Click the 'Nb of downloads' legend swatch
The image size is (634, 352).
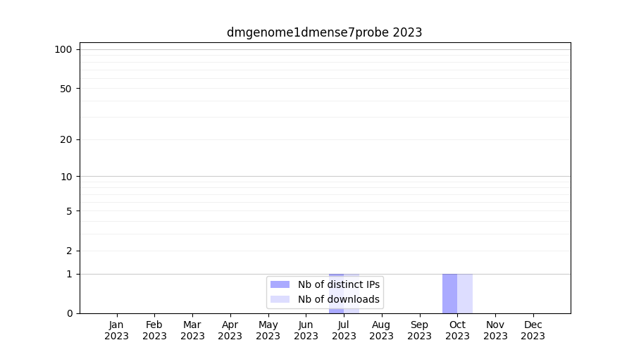click(x=280, y=299)
